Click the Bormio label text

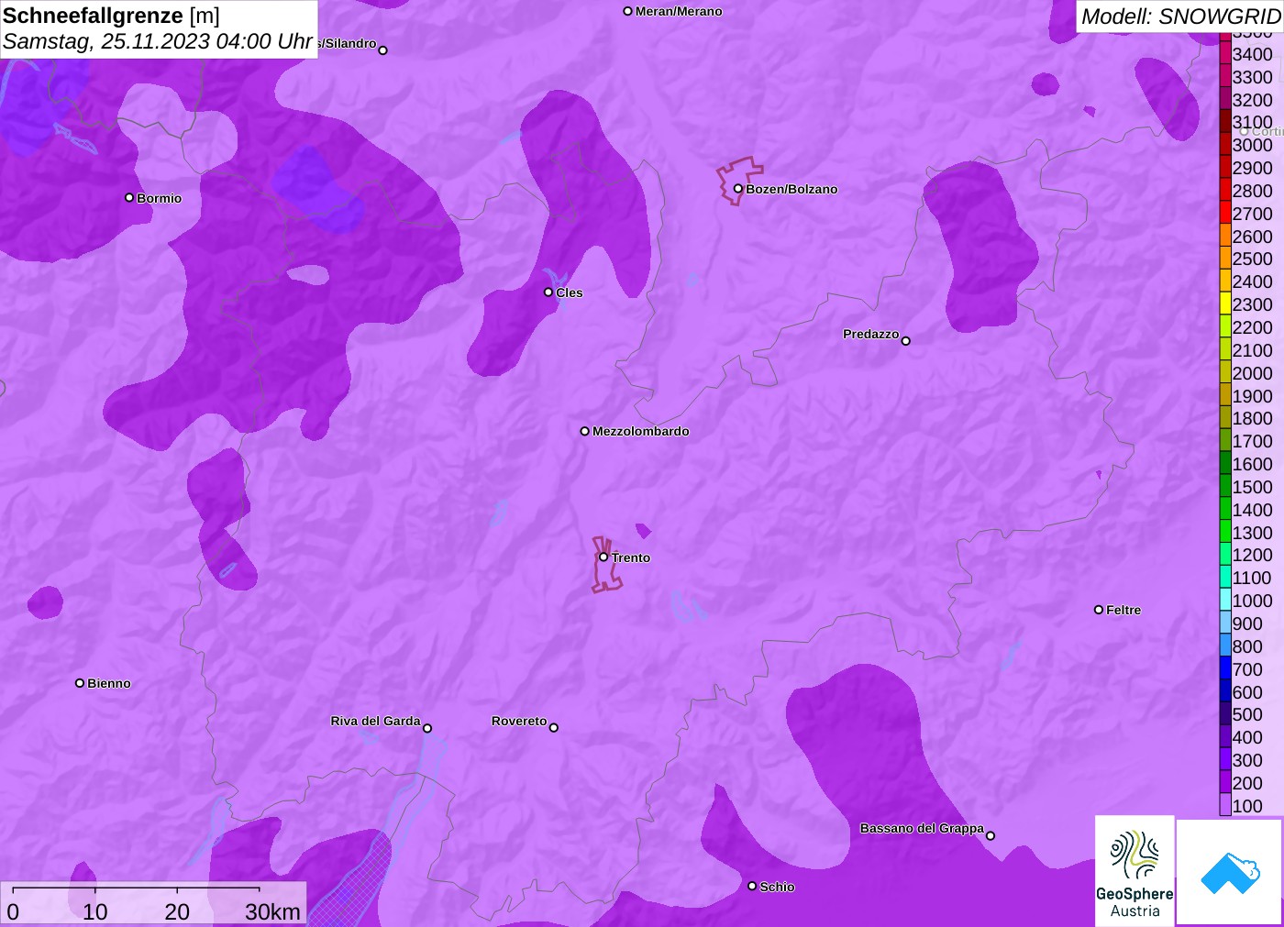[160, 198]
